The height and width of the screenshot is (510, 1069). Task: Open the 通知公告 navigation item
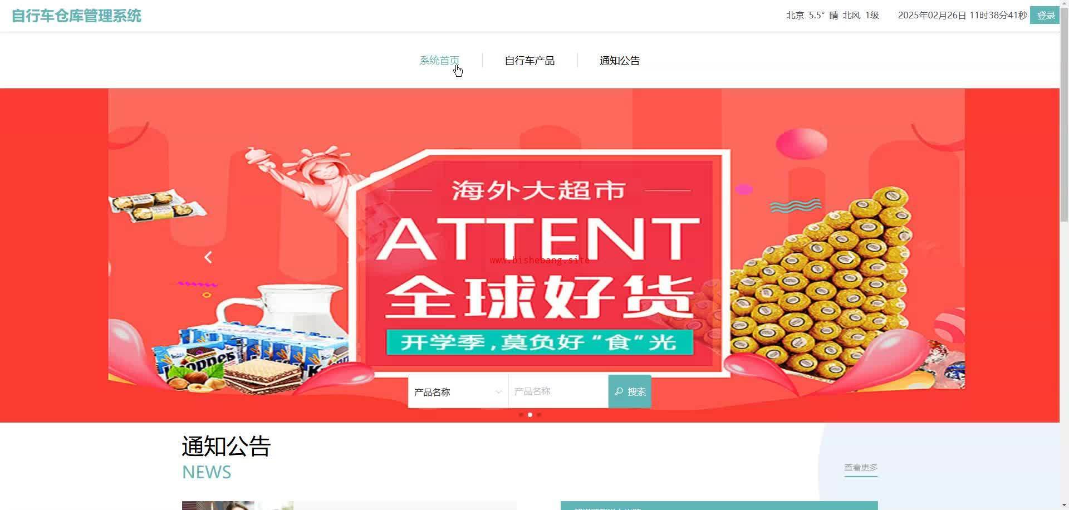(x=620, y=60)
